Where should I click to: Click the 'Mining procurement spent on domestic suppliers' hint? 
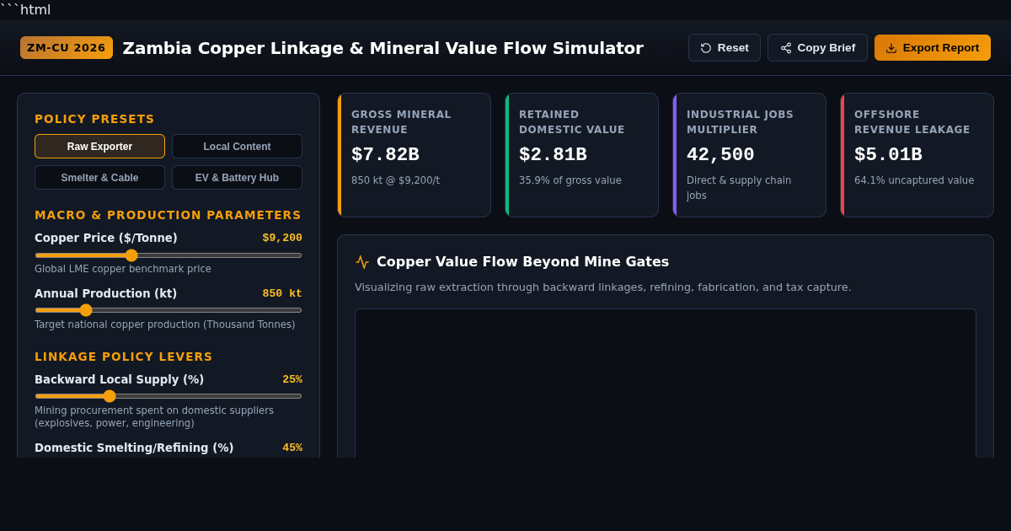tap(154, 416)
